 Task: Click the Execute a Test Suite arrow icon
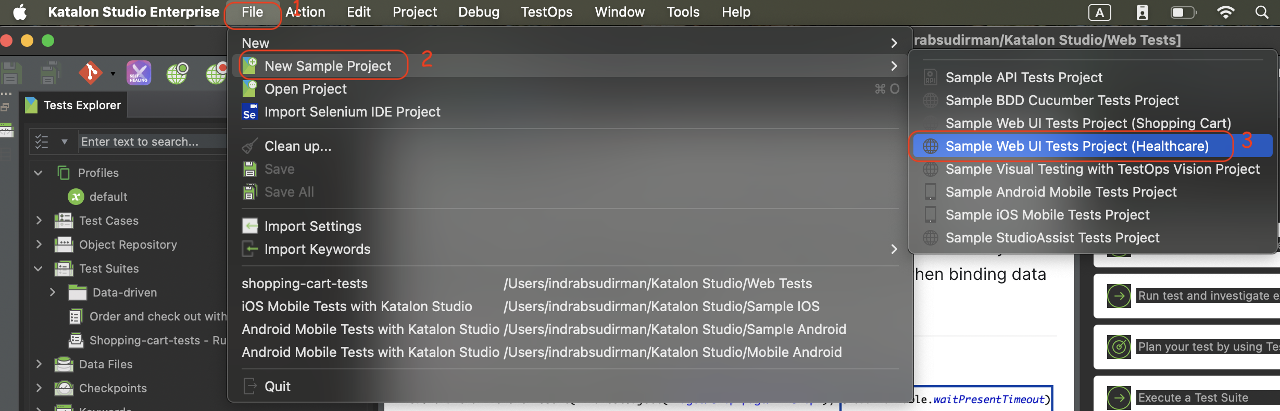tap(1119, 398)
